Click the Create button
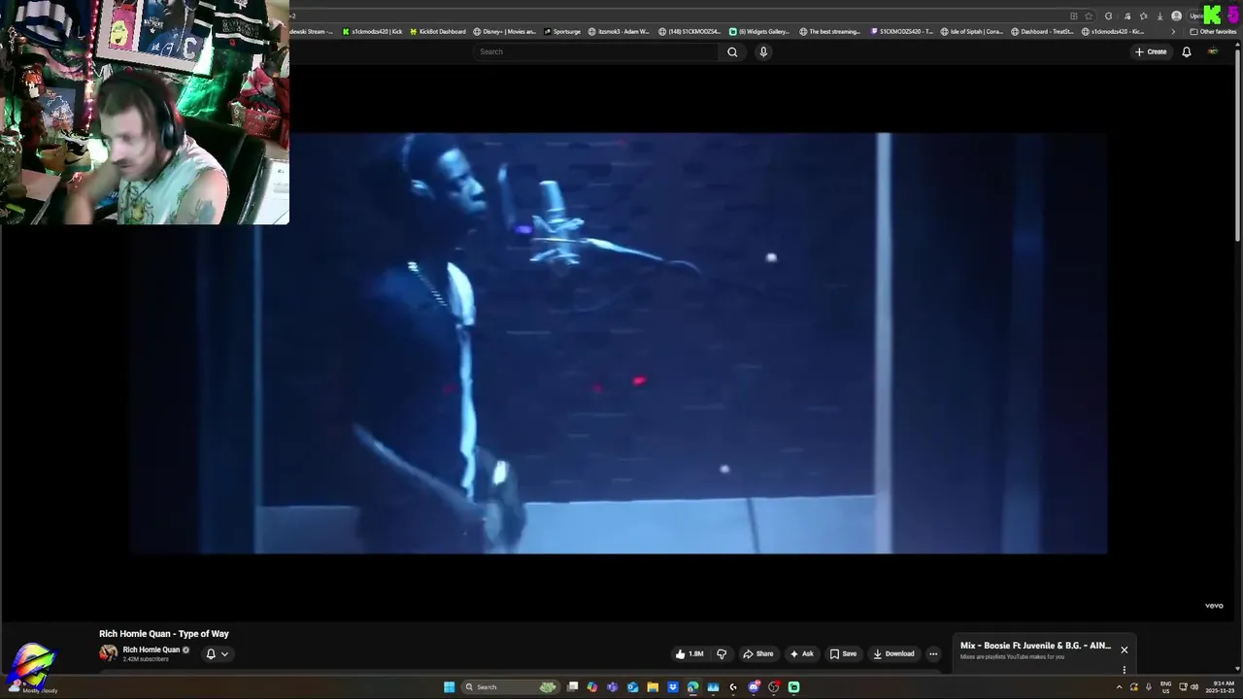Screen dimensions: 1243x699 tap(1151, 51)
